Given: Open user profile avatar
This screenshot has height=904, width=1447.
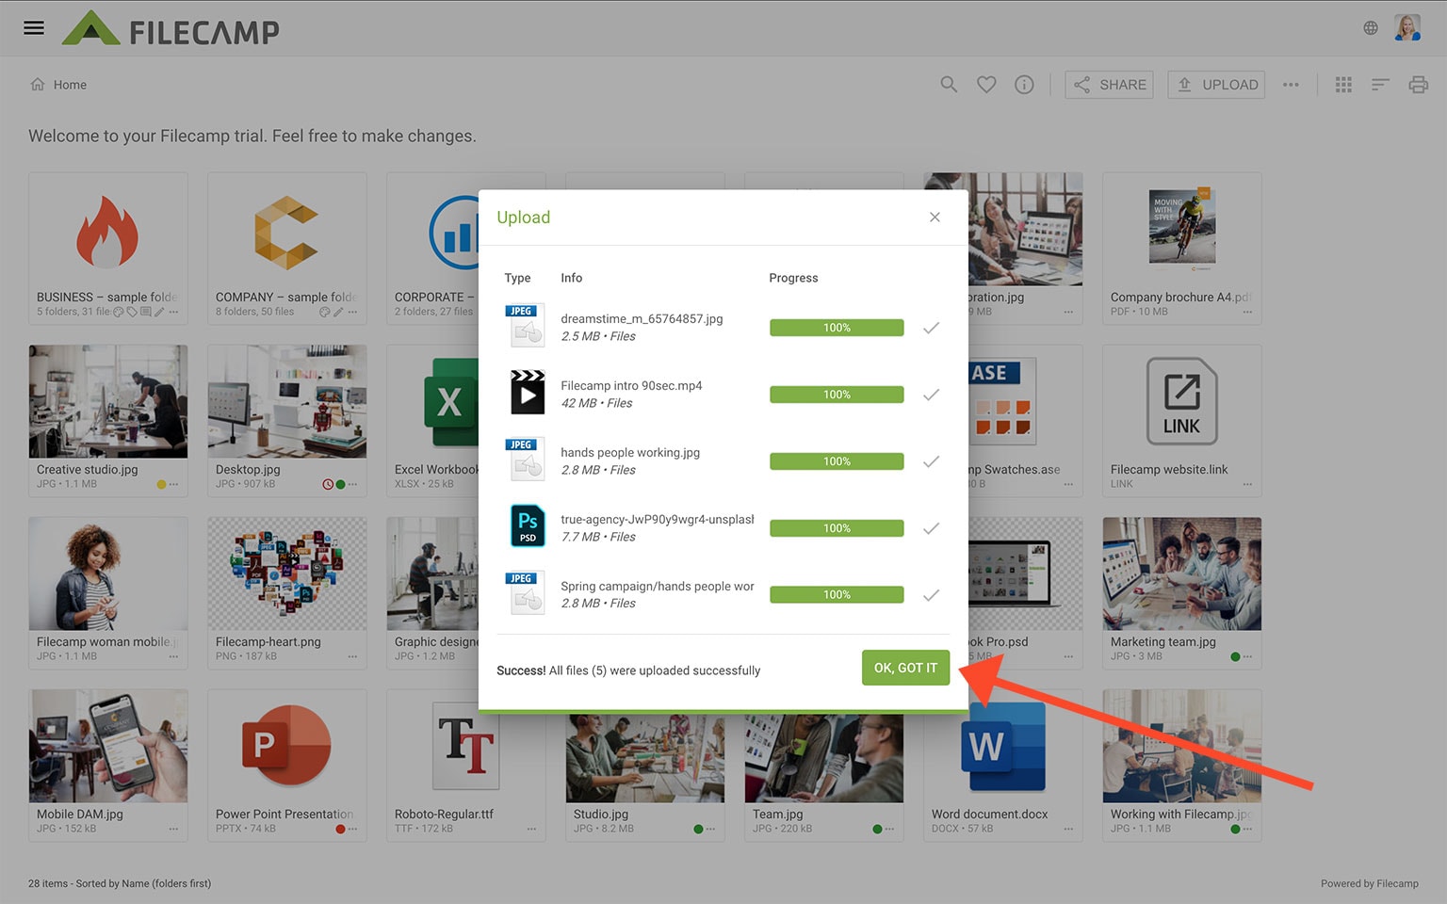Looking at the screenshot, I should coord(1407,28).
